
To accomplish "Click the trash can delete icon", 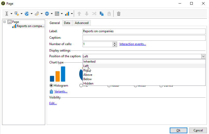I will click(119, 14).
